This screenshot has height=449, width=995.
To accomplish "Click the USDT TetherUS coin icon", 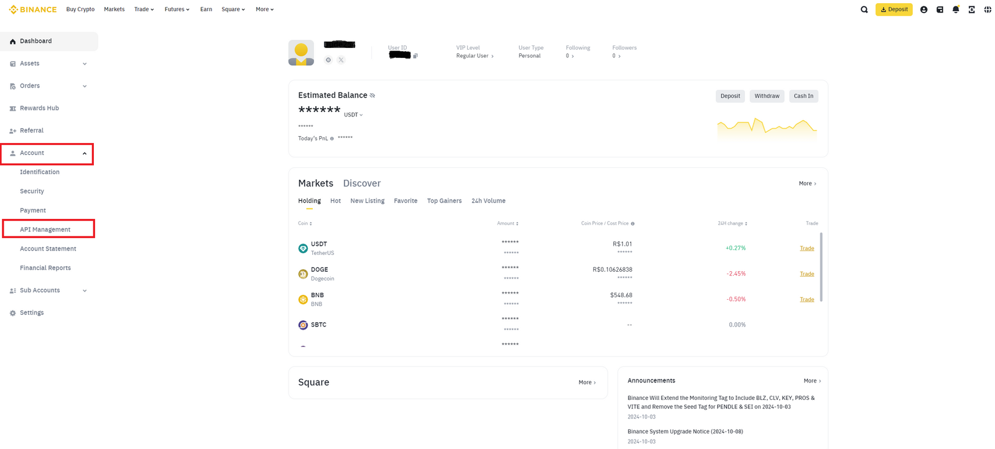I will pyautogui.click(x=303, y=248).
